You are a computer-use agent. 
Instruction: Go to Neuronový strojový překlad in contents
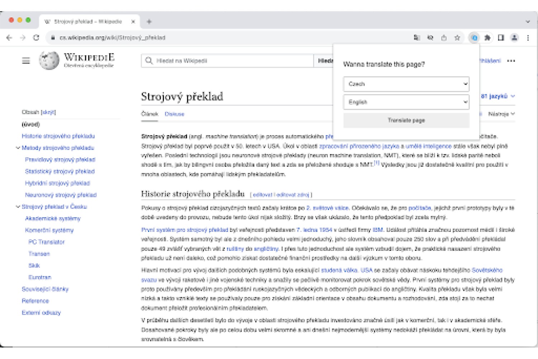point(61,195)
